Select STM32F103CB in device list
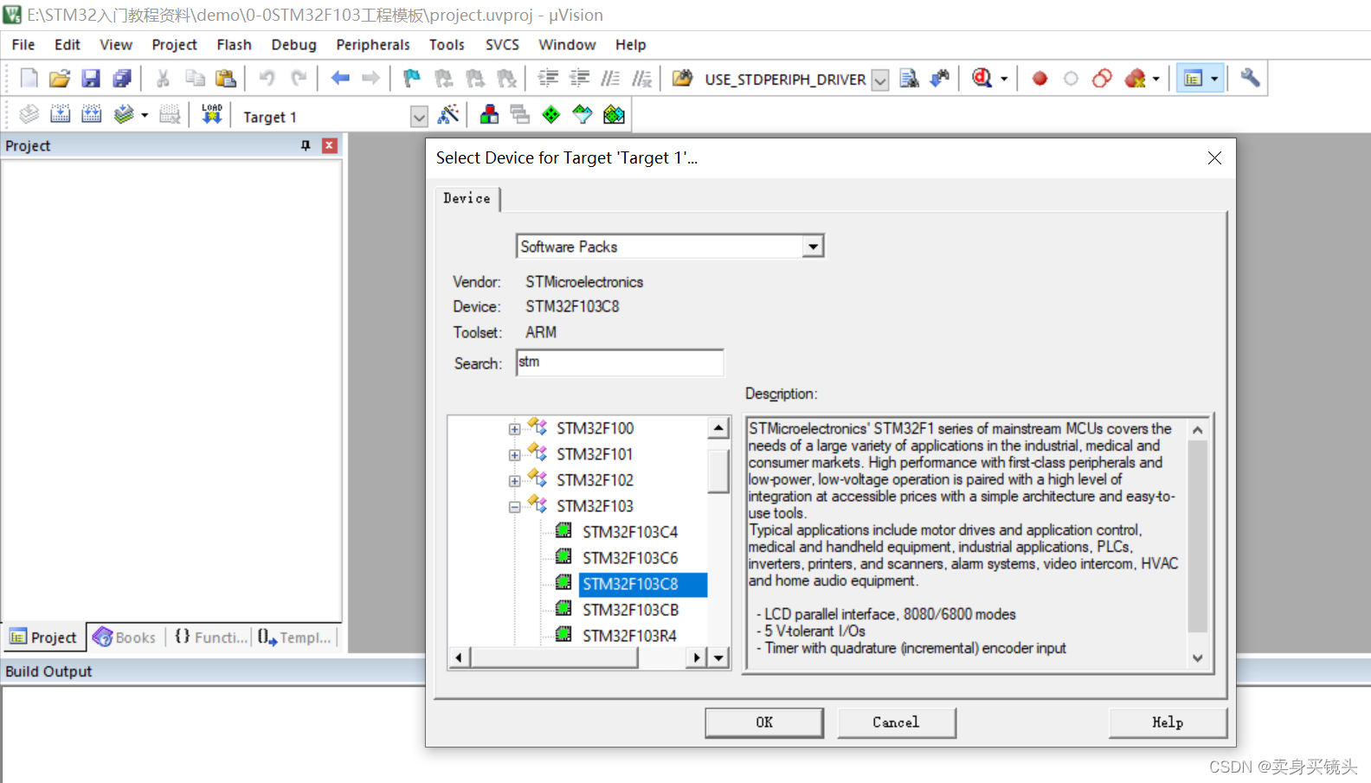Image resolution: width=1371 pixels, height=783 pixels. pyautogui.click(x=630, y=610)
